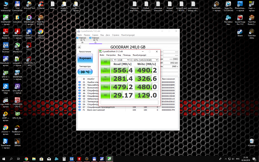
Task: Select the HWMonitor shortcut desktop icon
Action: [17, 34]
